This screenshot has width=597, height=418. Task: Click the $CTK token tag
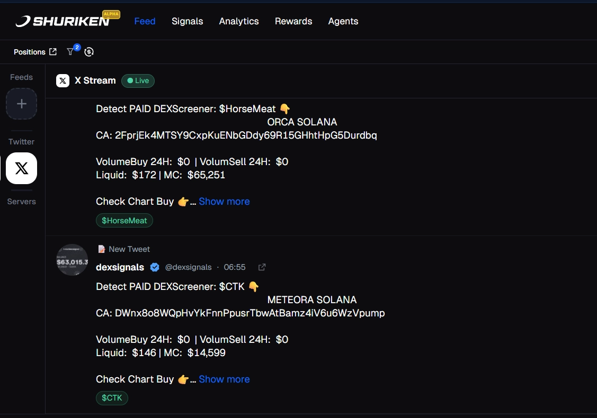tap(112, 397)
